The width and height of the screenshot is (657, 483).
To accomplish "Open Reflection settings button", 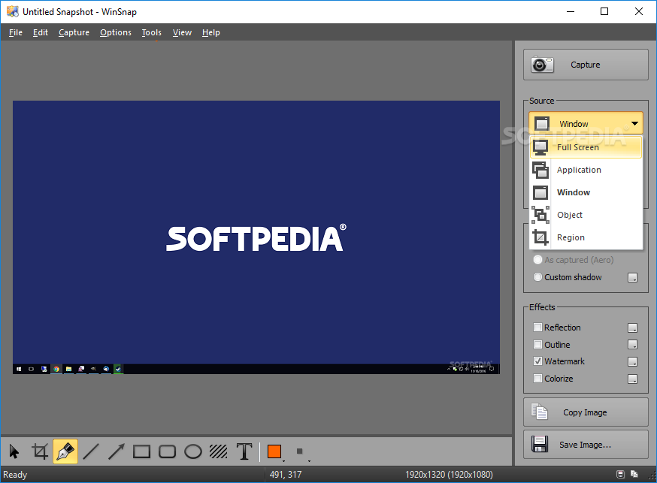I will point(633,328).
